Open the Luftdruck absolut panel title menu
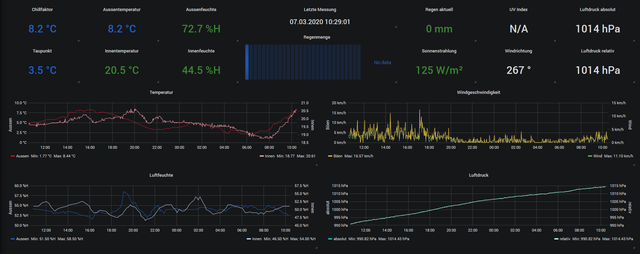Viewport: 640px width, 254px height. click(x=598, y=10)
